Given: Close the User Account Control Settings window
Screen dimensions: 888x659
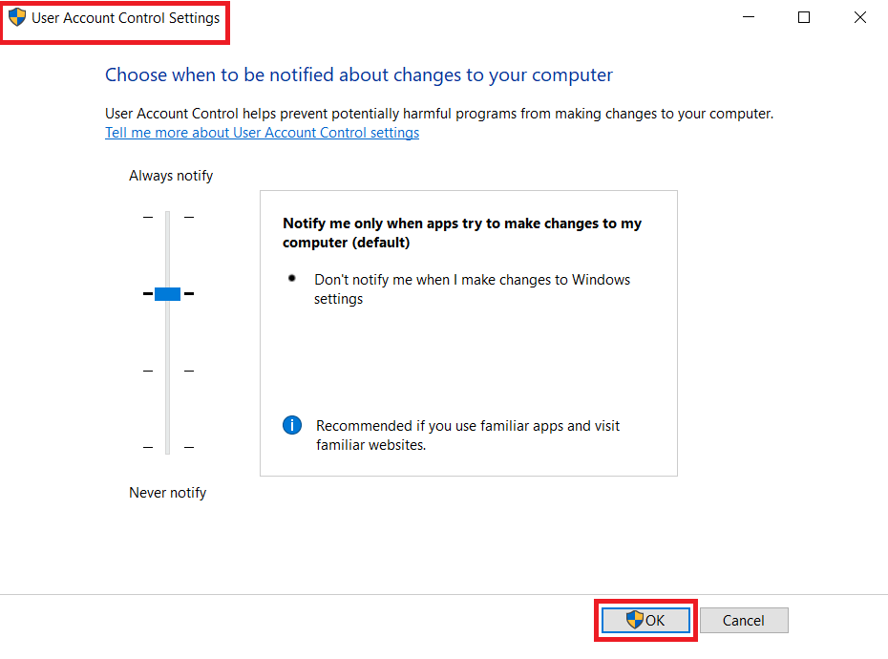Looking at the screenshot, I should [859, 17].
